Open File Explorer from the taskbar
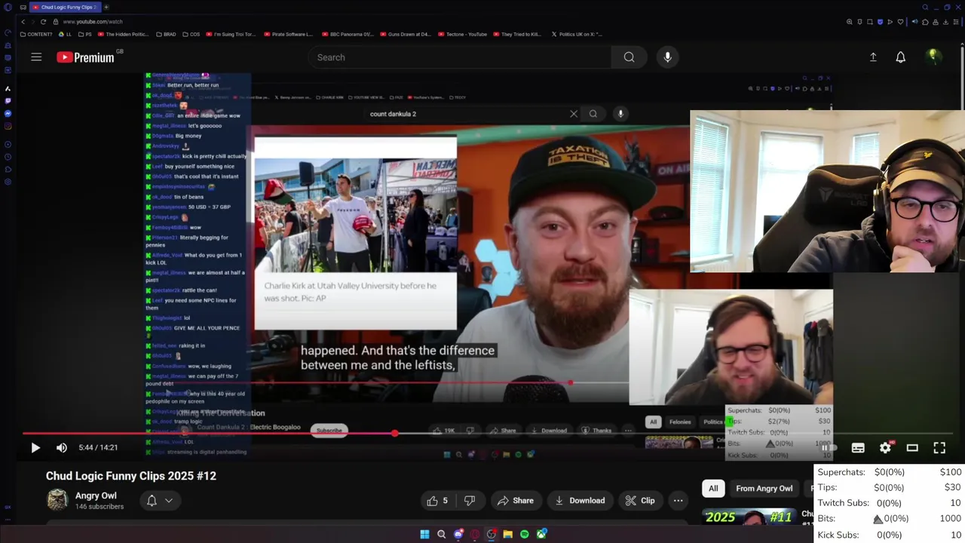Screen dimensions: 965x543 coord(508,535)
